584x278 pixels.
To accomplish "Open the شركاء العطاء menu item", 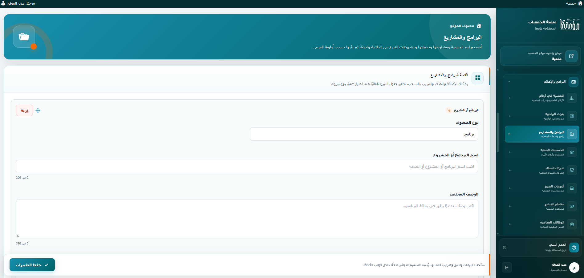I will (542, 170).
